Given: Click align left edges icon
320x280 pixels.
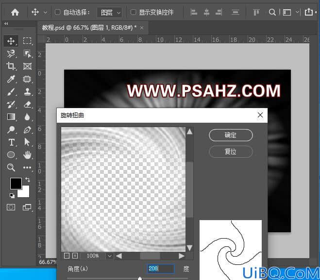Looking at the screenshot, I should point(194,12).
